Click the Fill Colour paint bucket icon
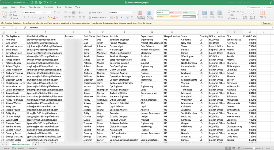Image resolution: width=274 pixels, height=150 pixels. [x=48, y=17]
